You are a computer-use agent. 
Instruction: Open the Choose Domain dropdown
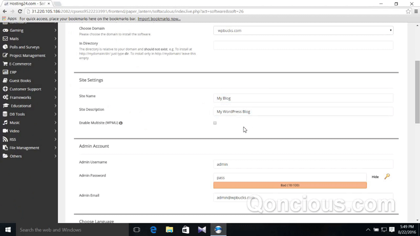303,30
